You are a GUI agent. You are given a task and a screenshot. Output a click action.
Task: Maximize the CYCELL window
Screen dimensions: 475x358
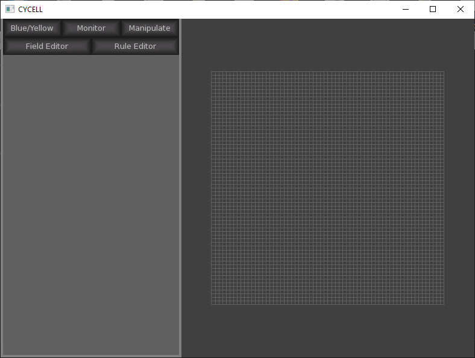433,10
